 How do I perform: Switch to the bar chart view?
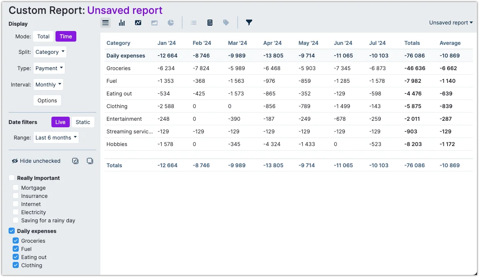click(x=122, y=22)
